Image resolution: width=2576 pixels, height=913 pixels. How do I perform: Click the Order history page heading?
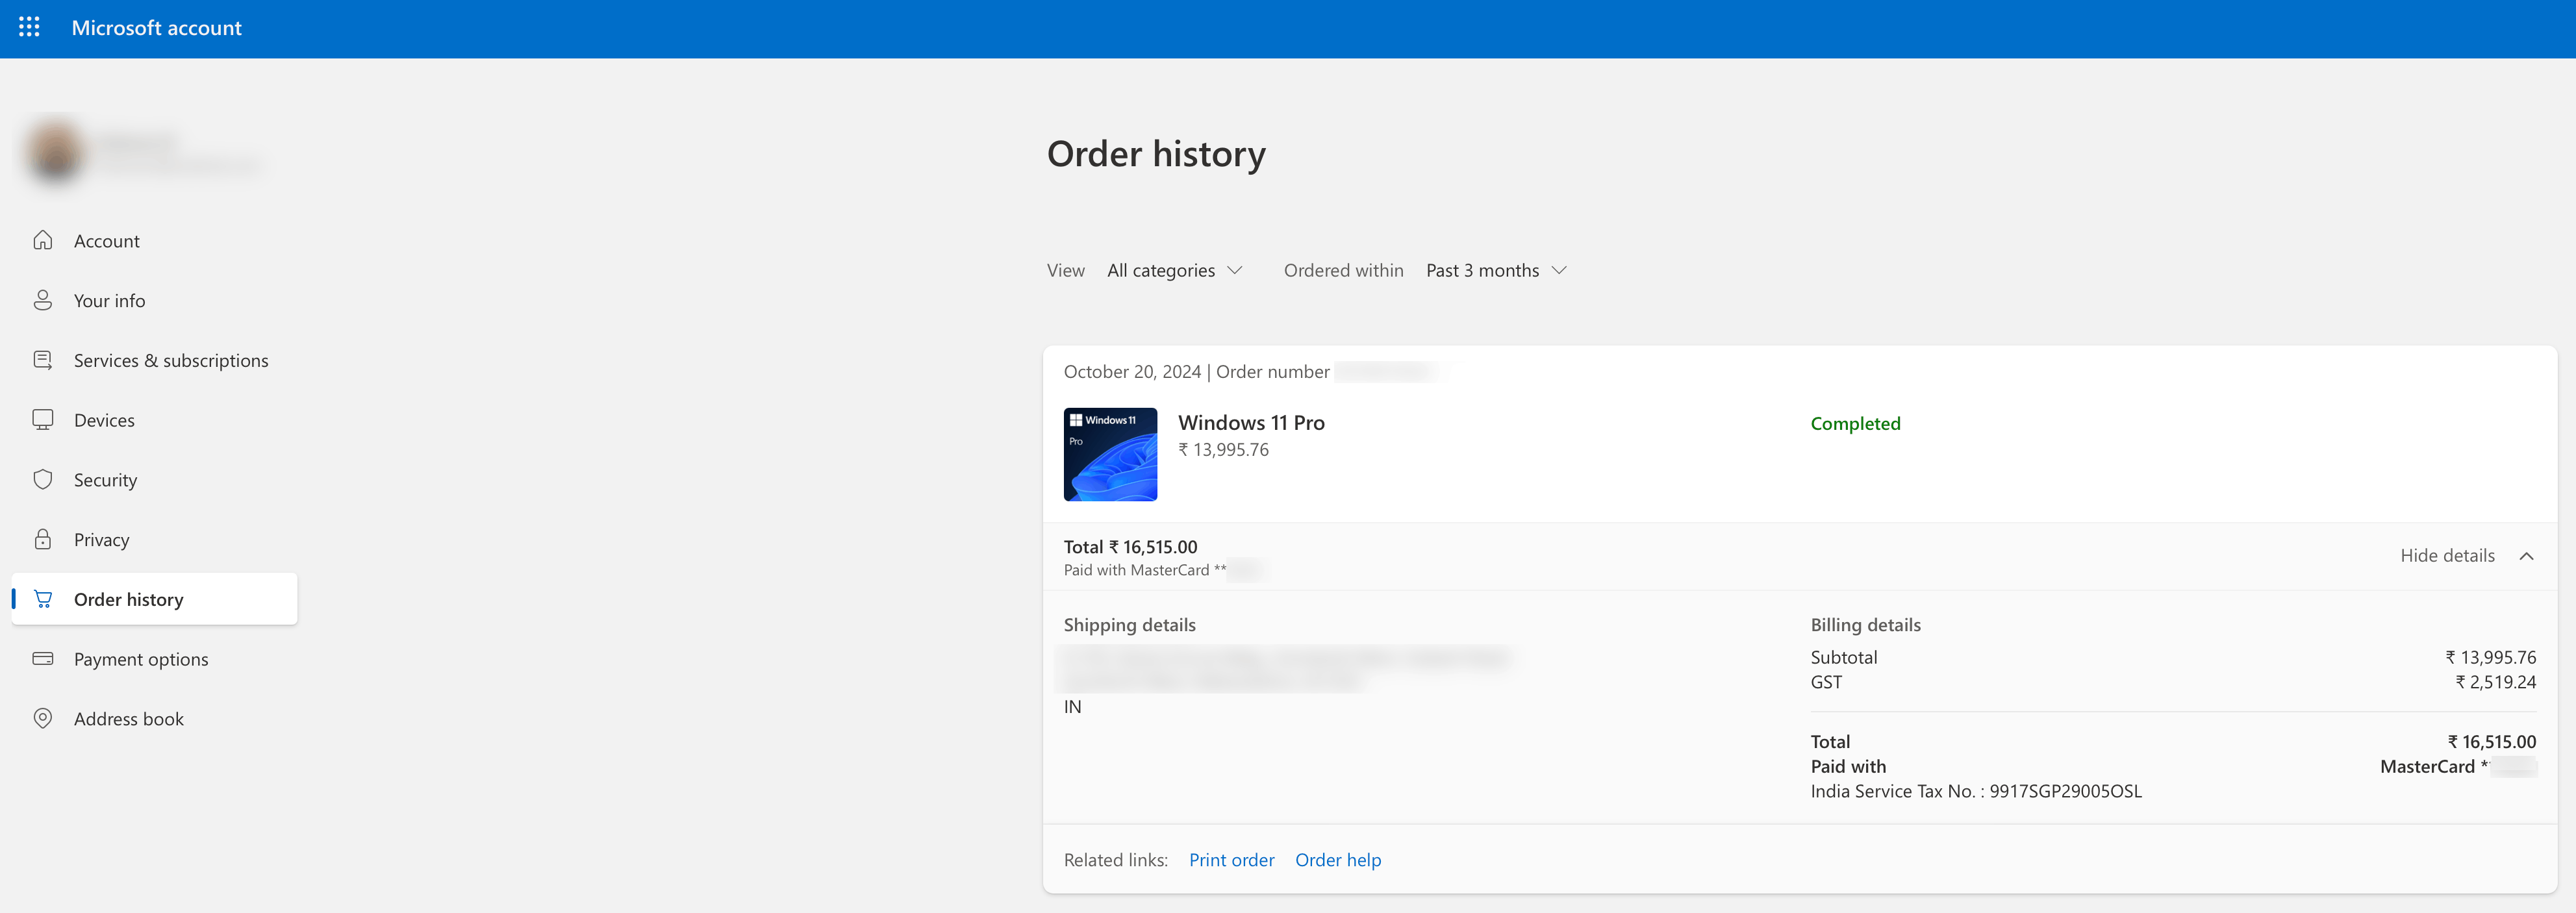pyautogui.click(x=1156, y=154)
